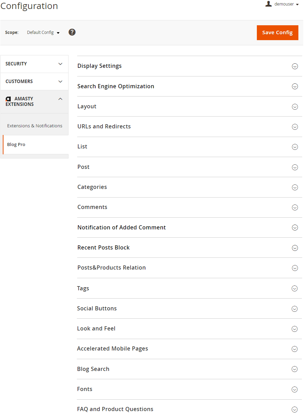Expand the Security sidebar section
Image resolution: width=306 pixels, height=418 pixels.
point(34,64)
